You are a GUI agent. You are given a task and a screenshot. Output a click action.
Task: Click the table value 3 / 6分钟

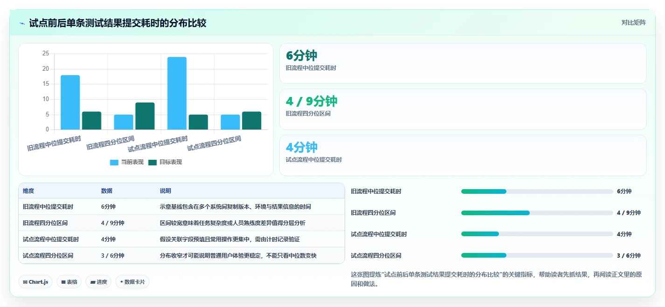click(x=113, y=256)
